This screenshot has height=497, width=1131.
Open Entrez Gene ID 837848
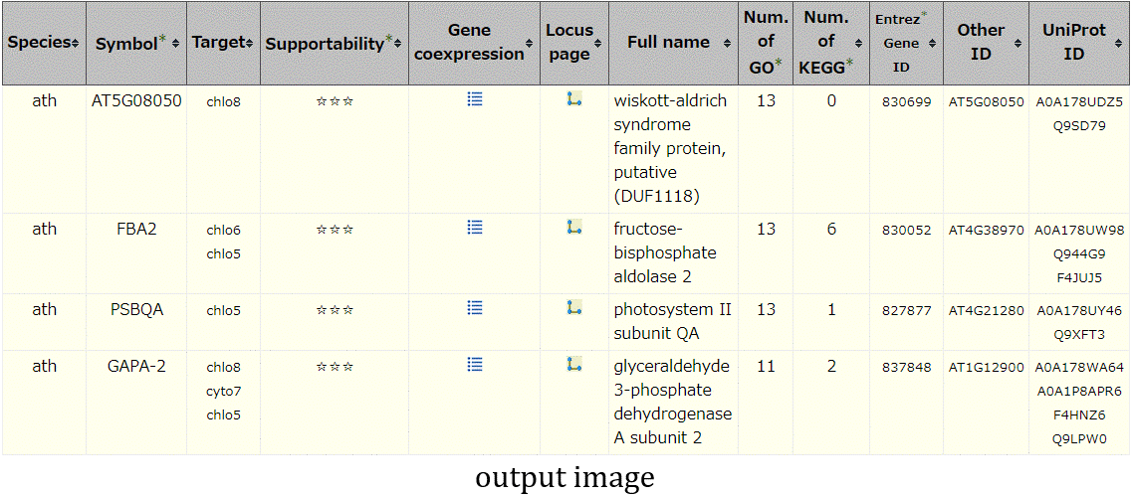click(x=906, y=368)
